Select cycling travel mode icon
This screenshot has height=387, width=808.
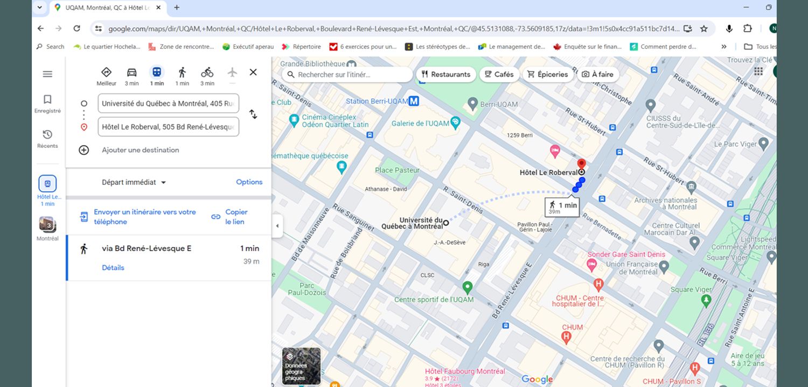coord(207,73)
